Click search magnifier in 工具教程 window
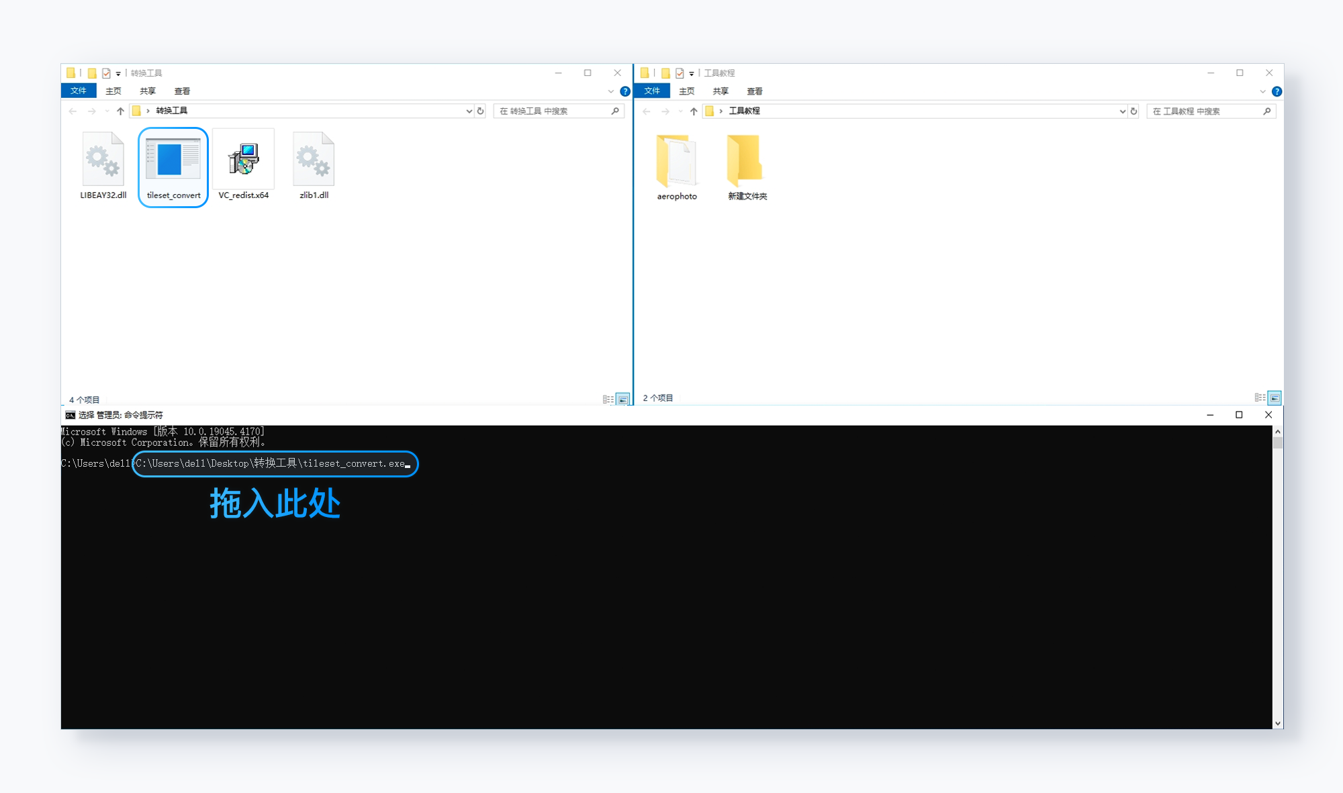 point(1267,111)
